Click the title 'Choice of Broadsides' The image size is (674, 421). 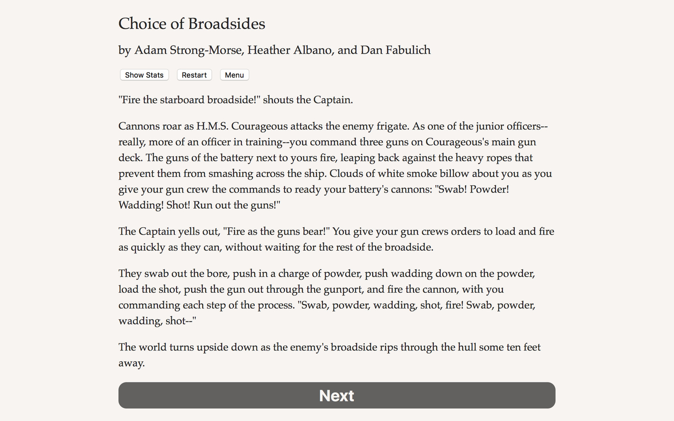(x=192, y=24)
